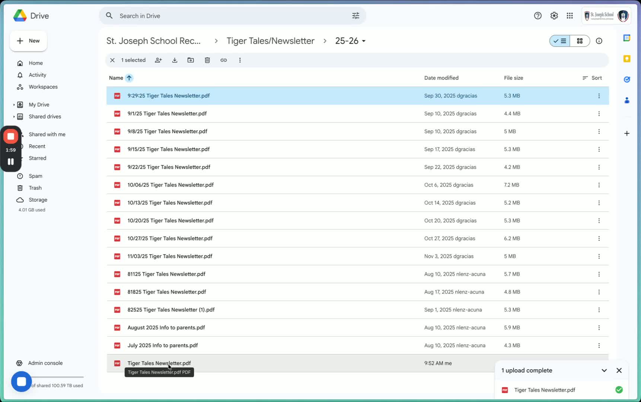641x402 pixels.
Task: Click the Search in Drive field
Action: (233, 16)
